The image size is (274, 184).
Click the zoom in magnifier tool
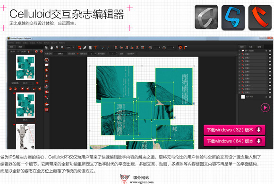tap(57, 48)
